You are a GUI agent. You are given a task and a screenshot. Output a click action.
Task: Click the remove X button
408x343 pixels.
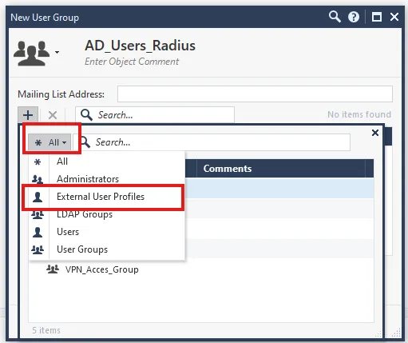tap(53, 115)
